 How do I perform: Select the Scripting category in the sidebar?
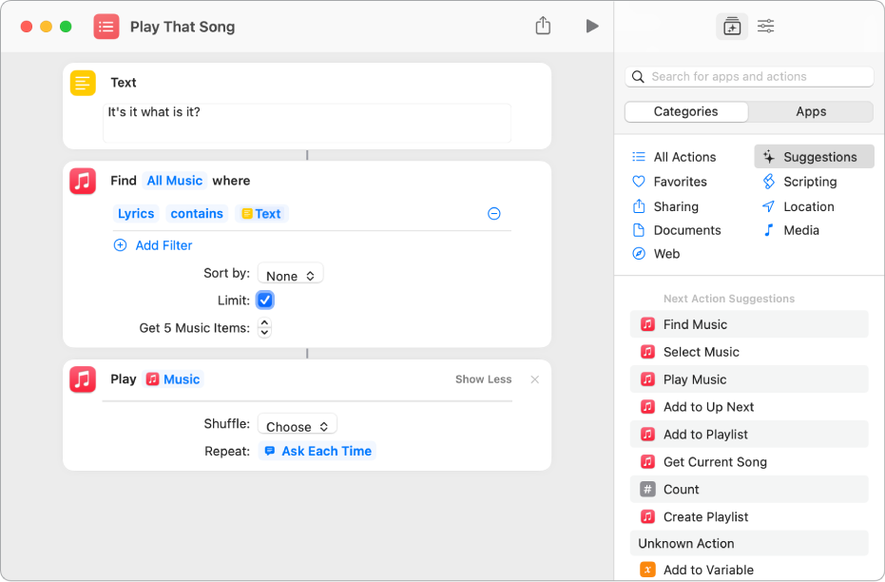808,181
